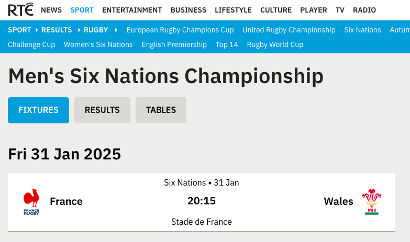Open United Rugby Championship link
The height and width of the screenshot is (242, 410).
coord(289,30)
